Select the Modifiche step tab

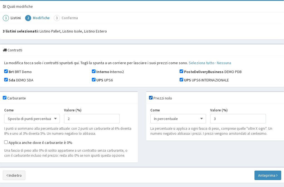pos(37,18)
